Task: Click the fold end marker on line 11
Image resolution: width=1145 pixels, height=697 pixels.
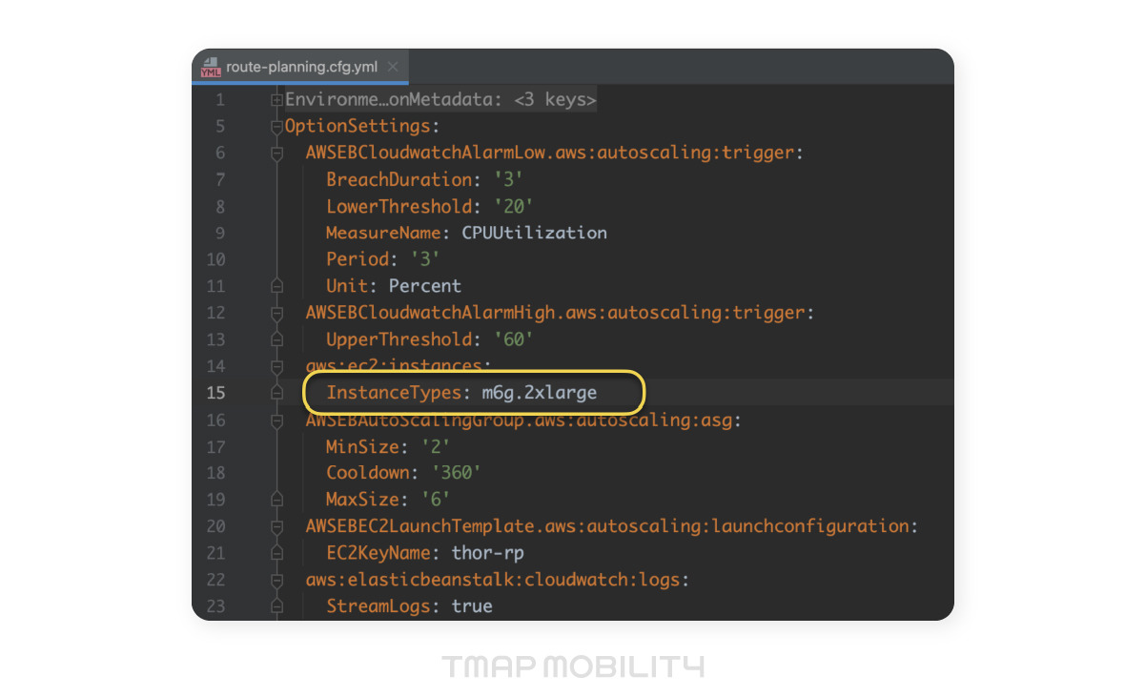Action: (x=277, y=286)
